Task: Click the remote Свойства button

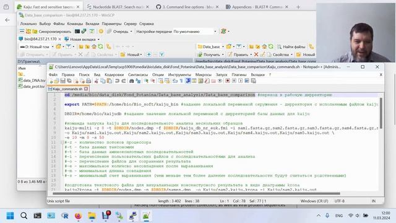Action: tap(278, 55)
